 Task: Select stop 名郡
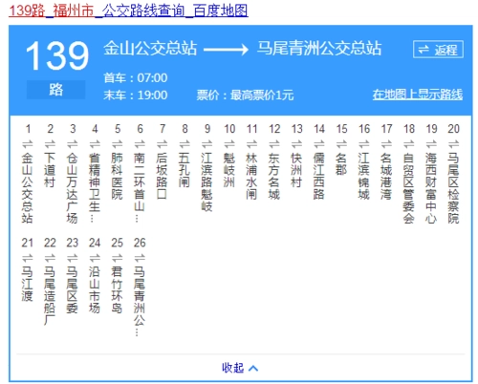click(x=341, y=164)
